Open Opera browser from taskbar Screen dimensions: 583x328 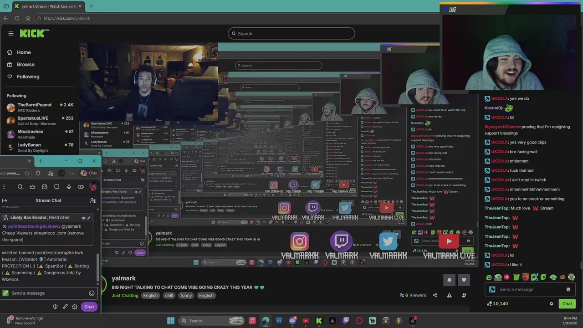coord(359,321)
